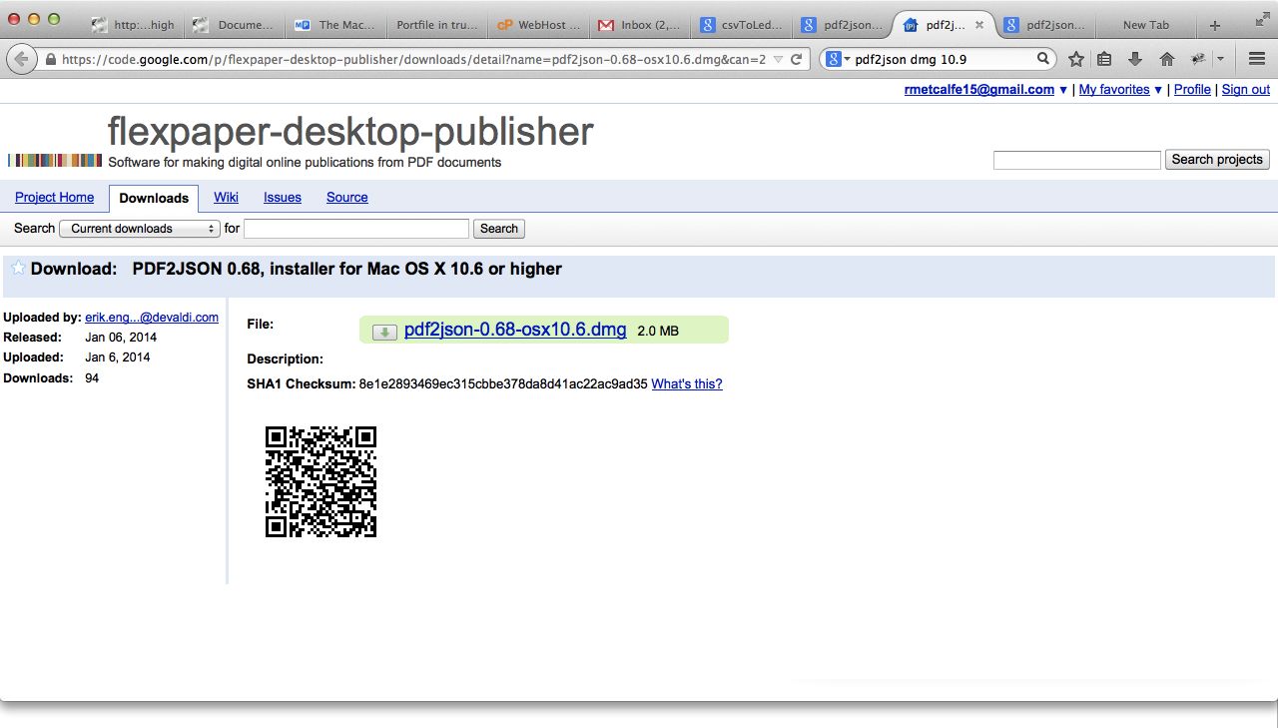Open the Profile link

tap(1192, 90)
